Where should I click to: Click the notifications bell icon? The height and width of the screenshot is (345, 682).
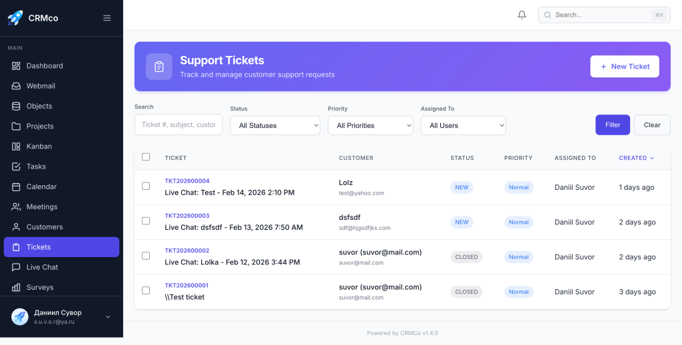coord(522,15)
